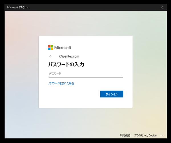Open the プライバシーと Cookie link
Screen dimensions: 171x143
145,135
